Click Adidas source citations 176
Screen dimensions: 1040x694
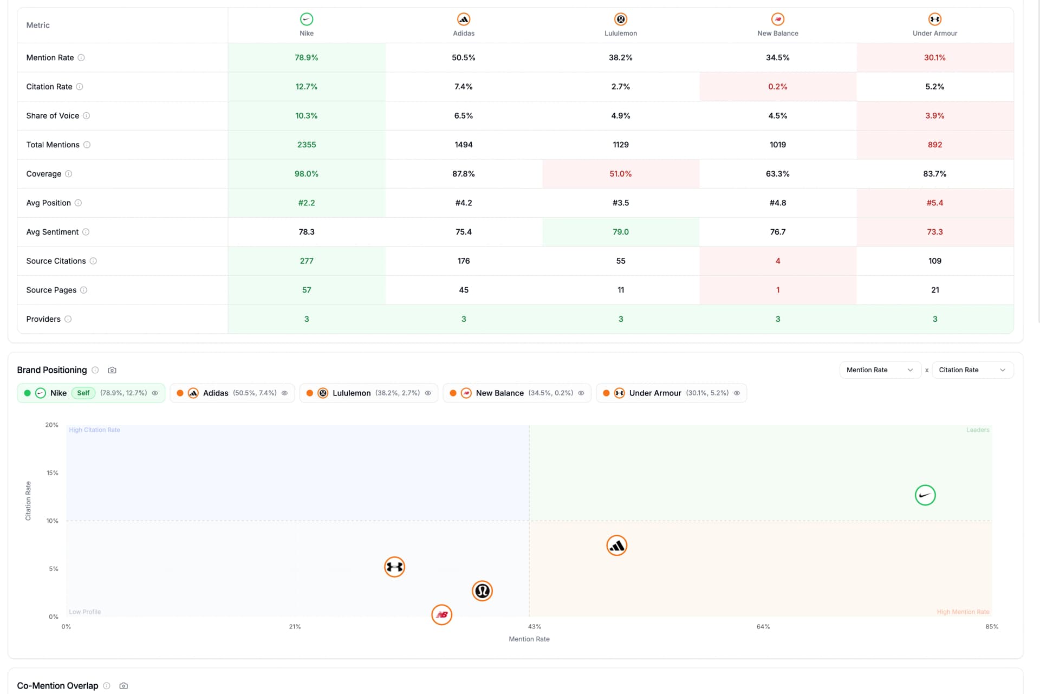click(x=464, y=261)
